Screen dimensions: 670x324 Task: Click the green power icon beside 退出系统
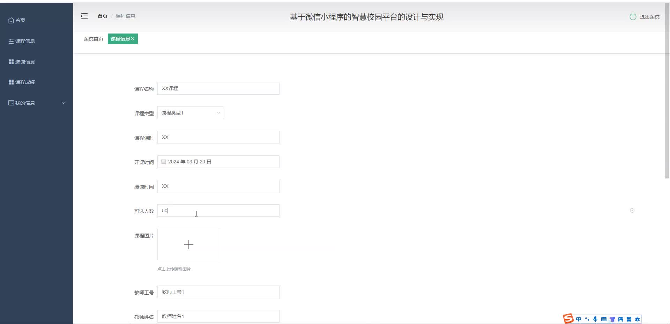633,17
